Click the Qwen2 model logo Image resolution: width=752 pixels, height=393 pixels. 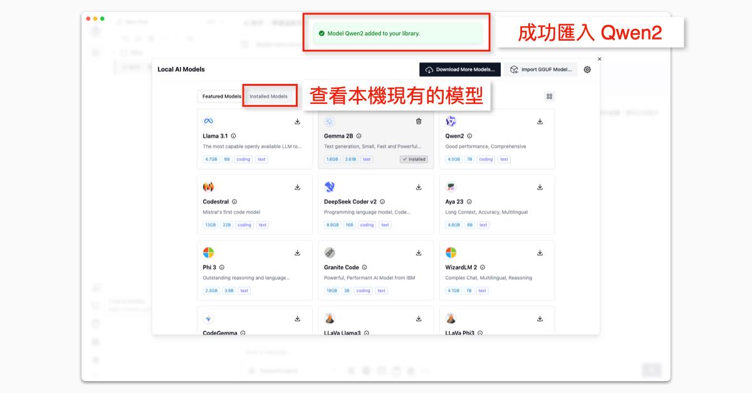pos(451,121)
